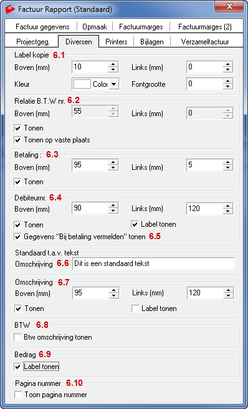Uncheck Gegevens "Bij betaling vermelden" tonen
Screen dimensions: 248x409
point(17,237)
